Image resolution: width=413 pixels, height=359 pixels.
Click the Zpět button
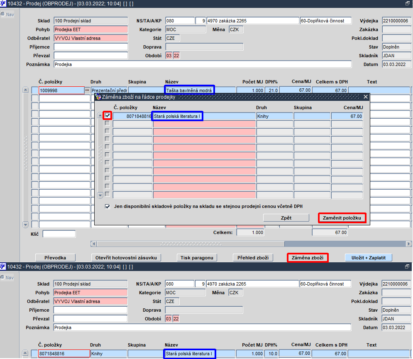click(286, 218)
